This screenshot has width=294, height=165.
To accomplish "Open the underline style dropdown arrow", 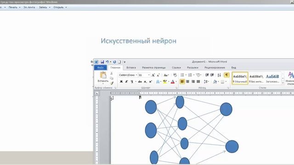I will pyautogui.click(x=136, y=82).
